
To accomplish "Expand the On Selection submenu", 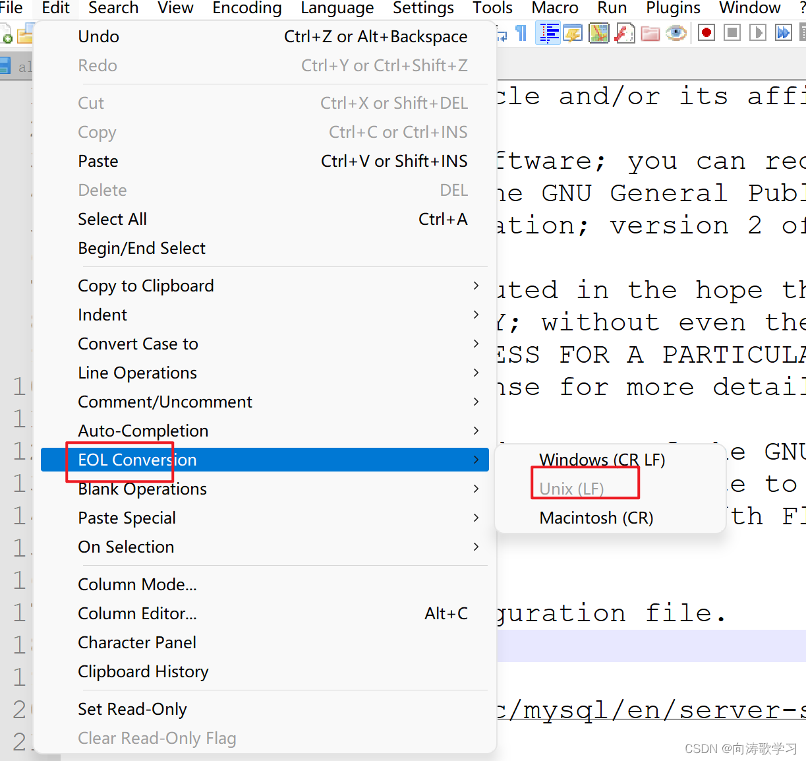I will [x=265, y=547].
